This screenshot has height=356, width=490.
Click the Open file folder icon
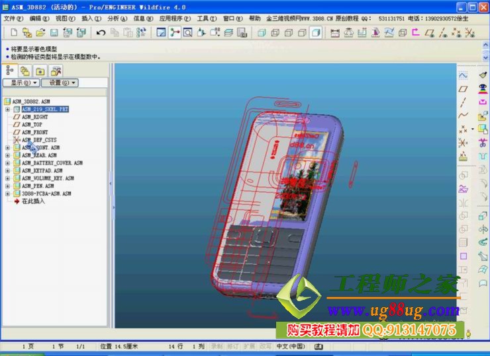[x=40, y=32]
